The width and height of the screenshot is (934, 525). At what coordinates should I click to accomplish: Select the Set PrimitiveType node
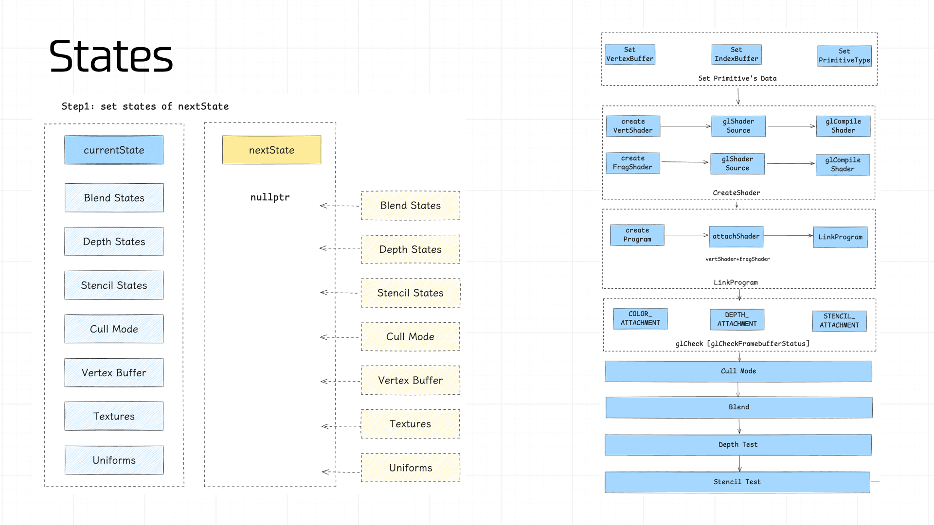coord(844,56)
